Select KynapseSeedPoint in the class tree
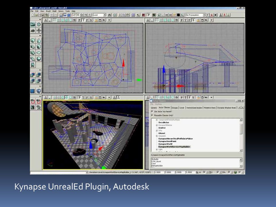Screen dimensions: 276x207 coord(167,141)
